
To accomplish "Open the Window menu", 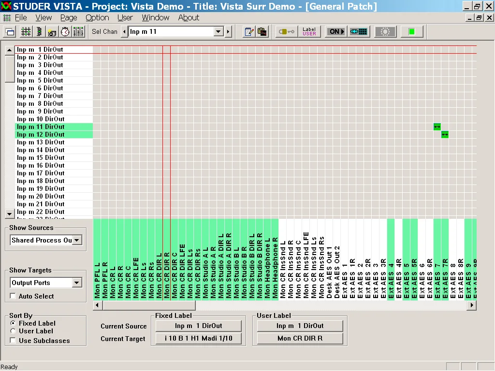I will click(155, 18).
